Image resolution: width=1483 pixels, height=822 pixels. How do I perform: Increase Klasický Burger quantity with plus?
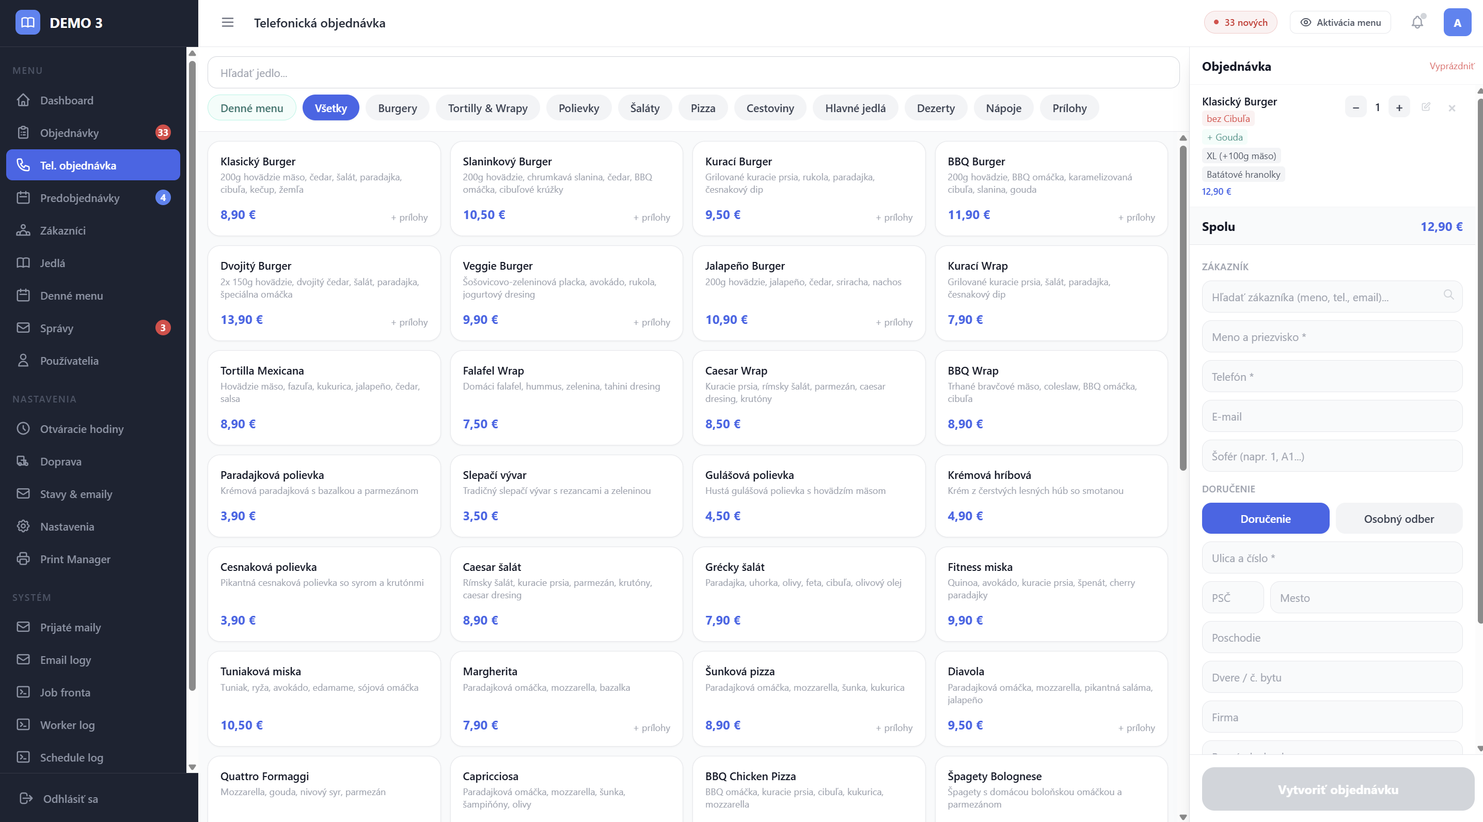(1399, 107)
